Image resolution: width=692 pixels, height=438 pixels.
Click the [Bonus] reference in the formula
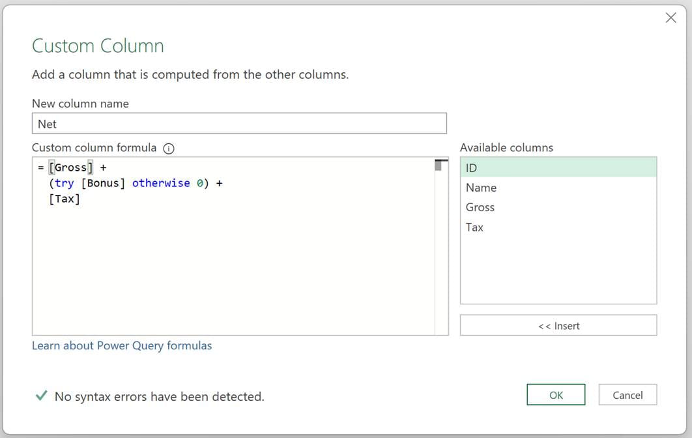(103, 183)
